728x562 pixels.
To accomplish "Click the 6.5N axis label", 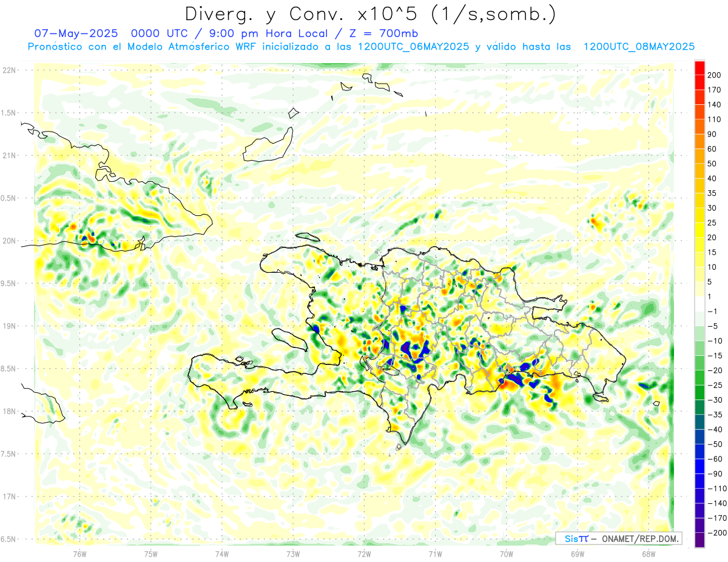I will pos(8,539).
